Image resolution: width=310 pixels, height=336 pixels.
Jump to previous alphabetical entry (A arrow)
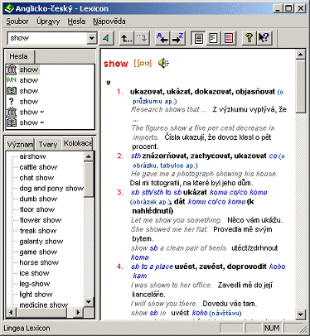162,38
